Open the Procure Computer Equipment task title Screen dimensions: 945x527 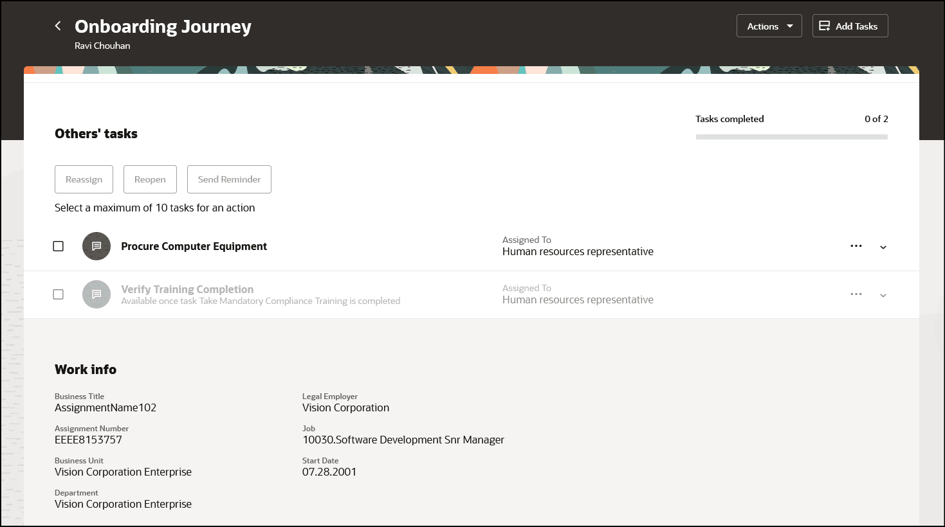point(194,246)
